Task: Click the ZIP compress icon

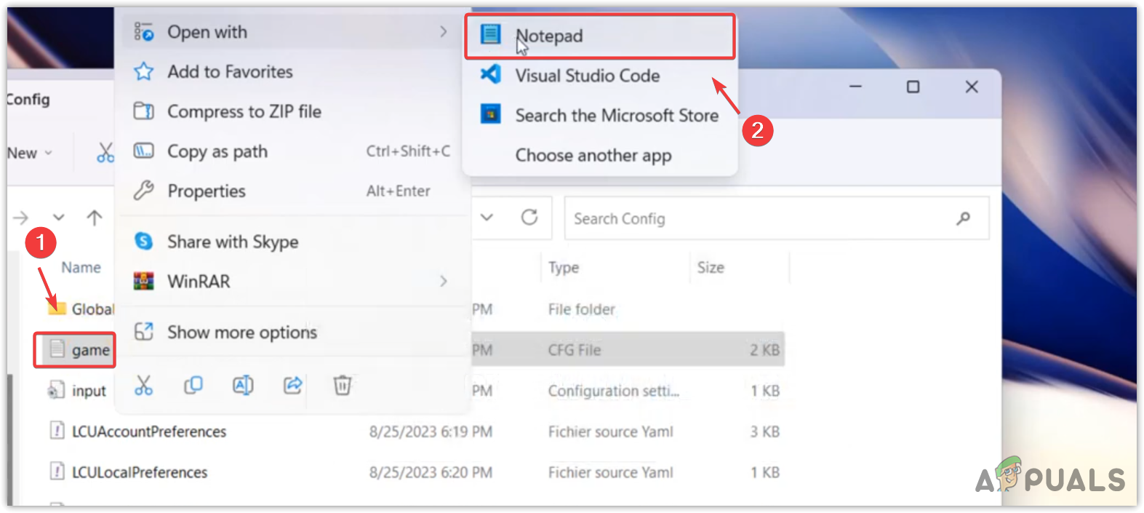Action: [x=143, y=111]
